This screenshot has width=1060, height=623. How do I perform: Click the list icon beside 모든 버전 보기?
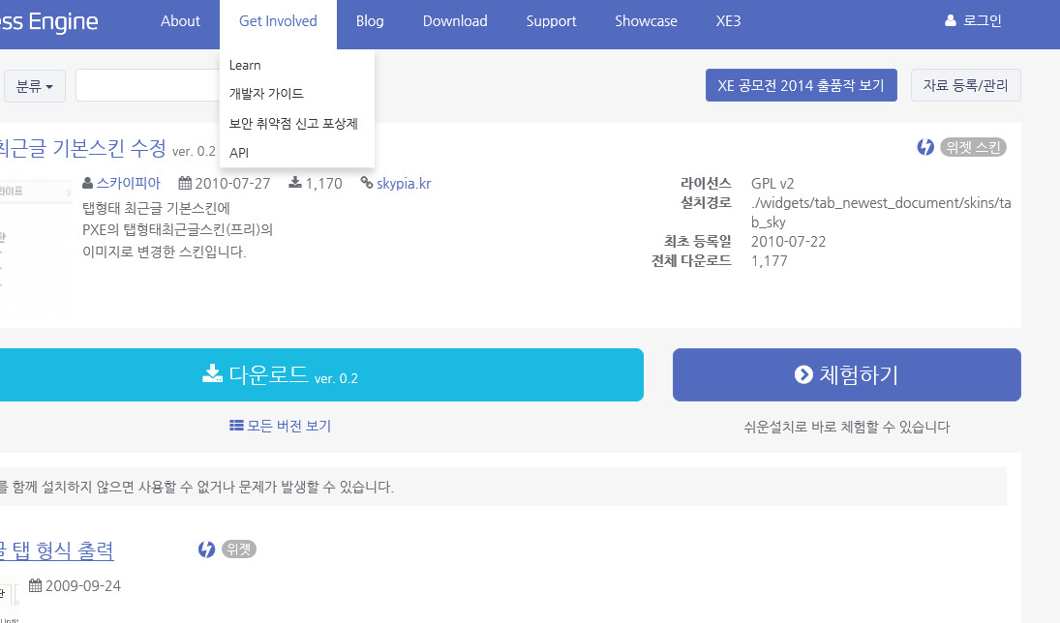click(x=236, y=426)
